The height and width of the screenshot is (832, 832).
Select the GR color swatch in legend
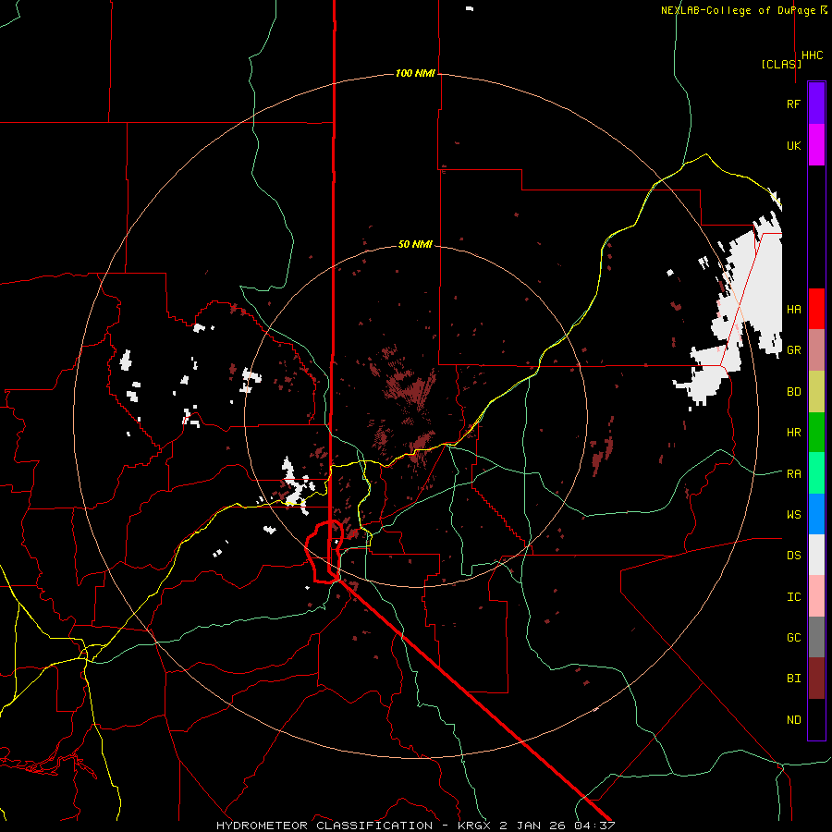[x=816, y=349]
